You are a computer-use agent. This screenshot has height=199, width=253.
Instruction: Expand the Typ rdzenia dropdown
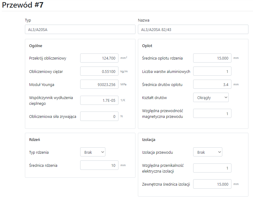tap(93, 152)
